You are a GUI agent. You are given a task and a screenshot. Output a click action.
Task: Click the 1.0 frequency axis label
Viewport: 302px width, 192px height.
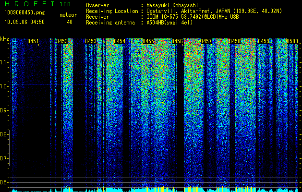[4, 86]
